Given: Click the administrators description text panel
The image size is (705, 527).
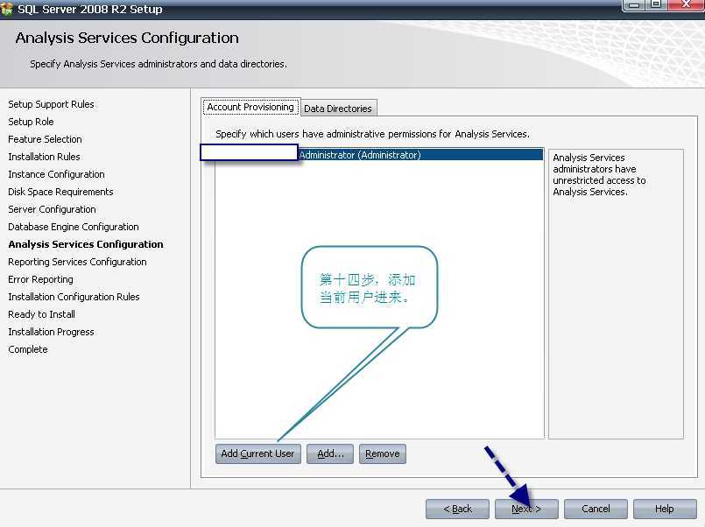Looking at the screenshot, I should (x=616, y=294).
